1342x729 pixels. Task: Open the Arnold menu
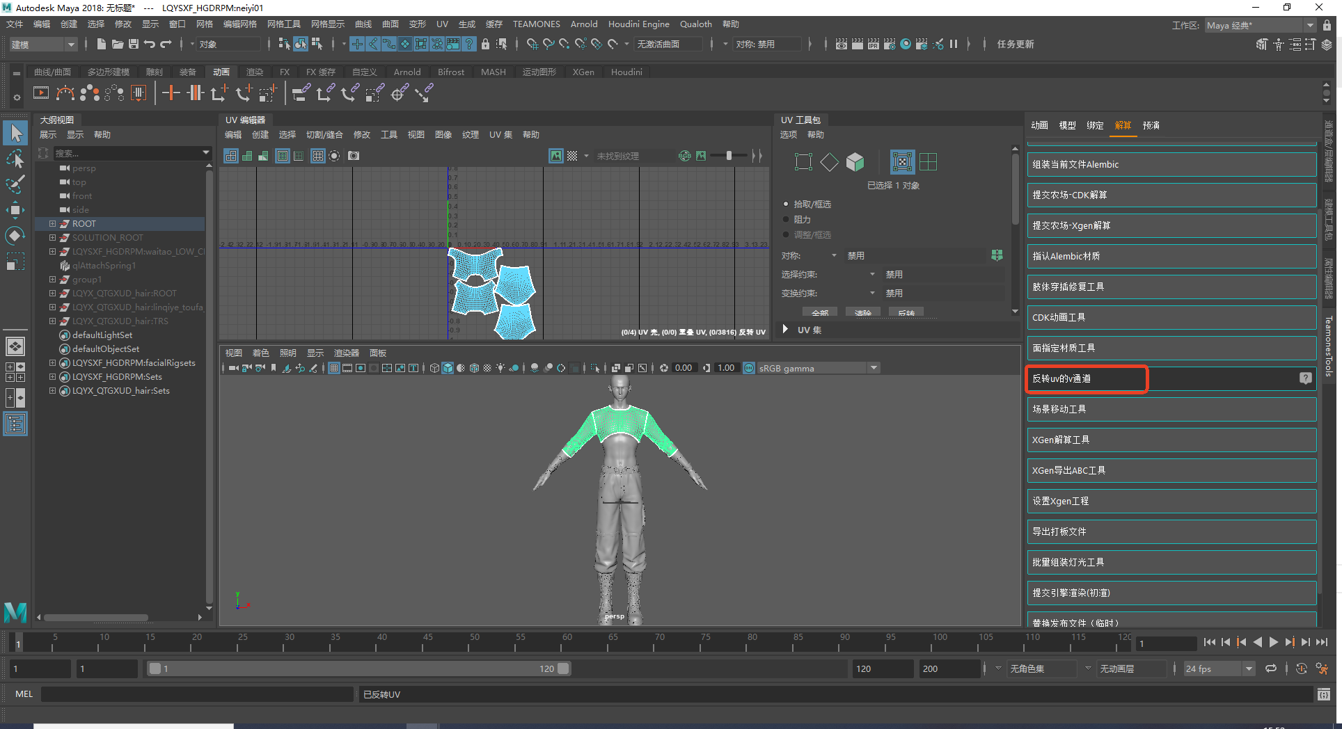click(583, 24)
